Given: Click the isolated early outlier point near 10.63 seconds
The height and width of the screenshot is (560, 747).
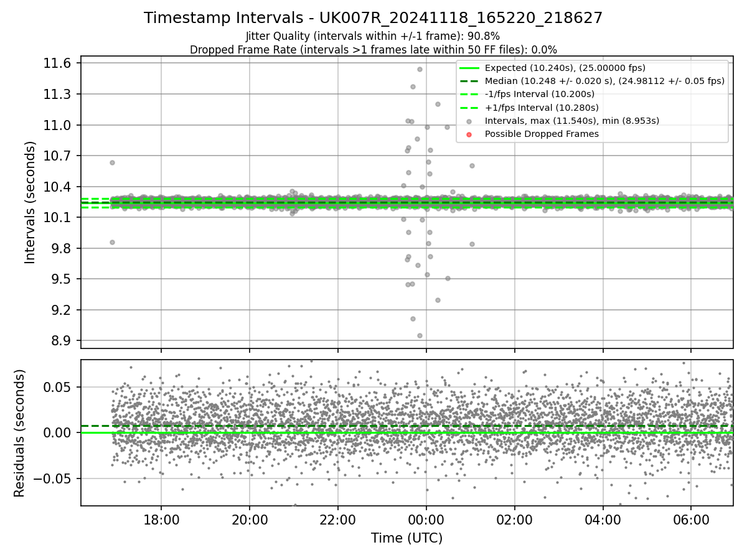Looking at the screenshot, I should coord(112,162).
